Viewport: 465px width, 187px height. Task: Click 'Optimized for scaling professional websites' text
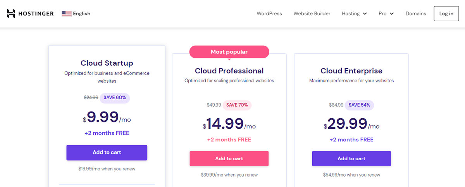[229, 81]
